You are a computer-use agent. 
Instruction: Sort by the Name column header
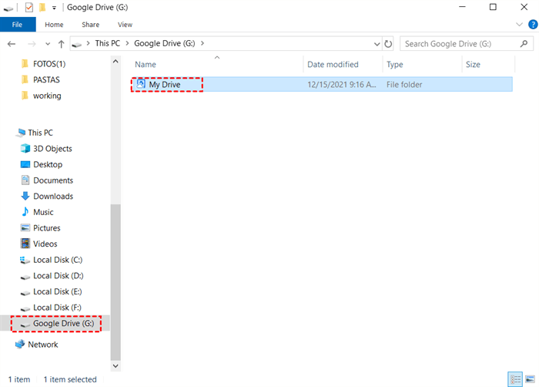point(146,65)
